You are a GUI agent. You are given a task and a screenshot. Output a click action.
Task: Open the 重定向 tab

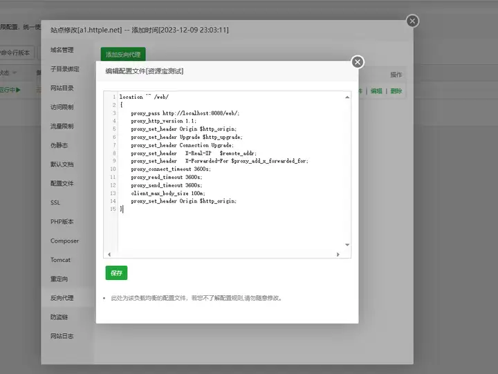point(59,279)
